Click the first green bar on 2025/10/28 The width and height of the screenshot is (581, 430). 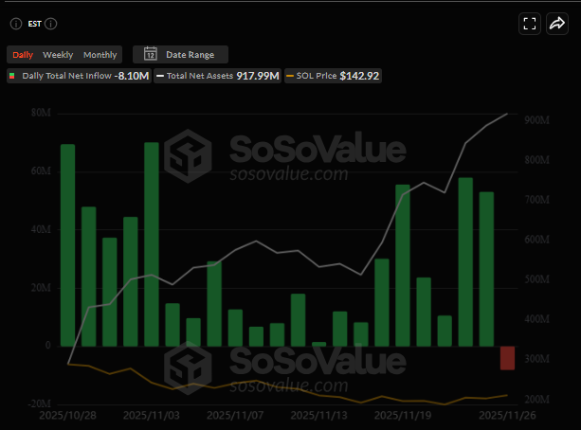[x=67, y=244]
